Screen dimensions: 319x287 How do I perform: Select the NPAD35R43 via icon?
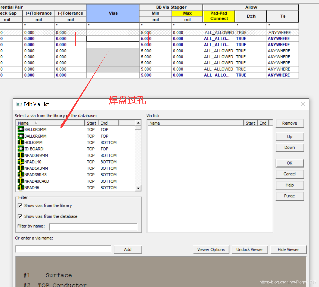tap(20, 175)
